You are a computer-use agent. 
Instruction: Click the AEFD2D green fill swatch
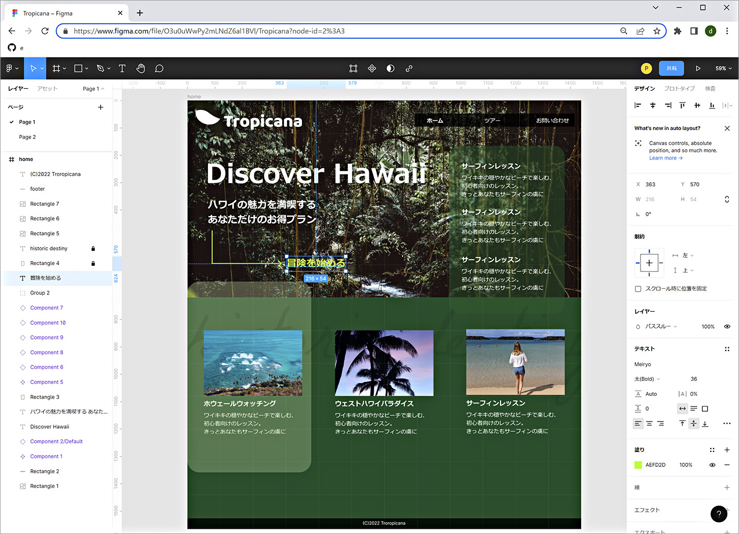pyautogui.click(x=638, y=465)
